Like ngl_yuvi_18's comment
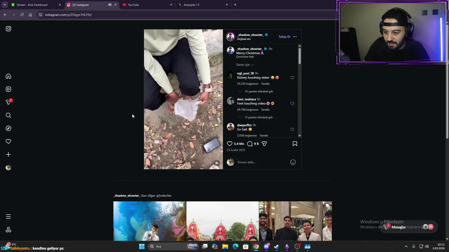The image size is (449, 252). click(292, 78)
